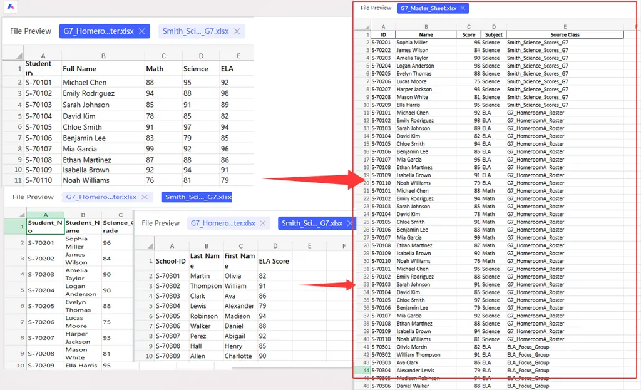Click the School-ID header cell

tap(170, 261)
